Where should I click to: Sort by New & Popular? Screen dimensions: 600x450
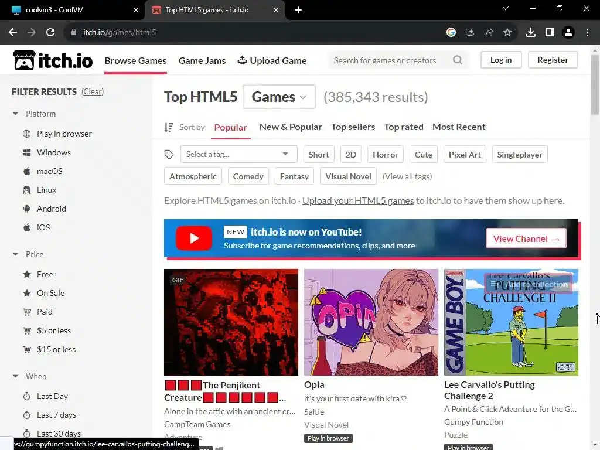291,127
